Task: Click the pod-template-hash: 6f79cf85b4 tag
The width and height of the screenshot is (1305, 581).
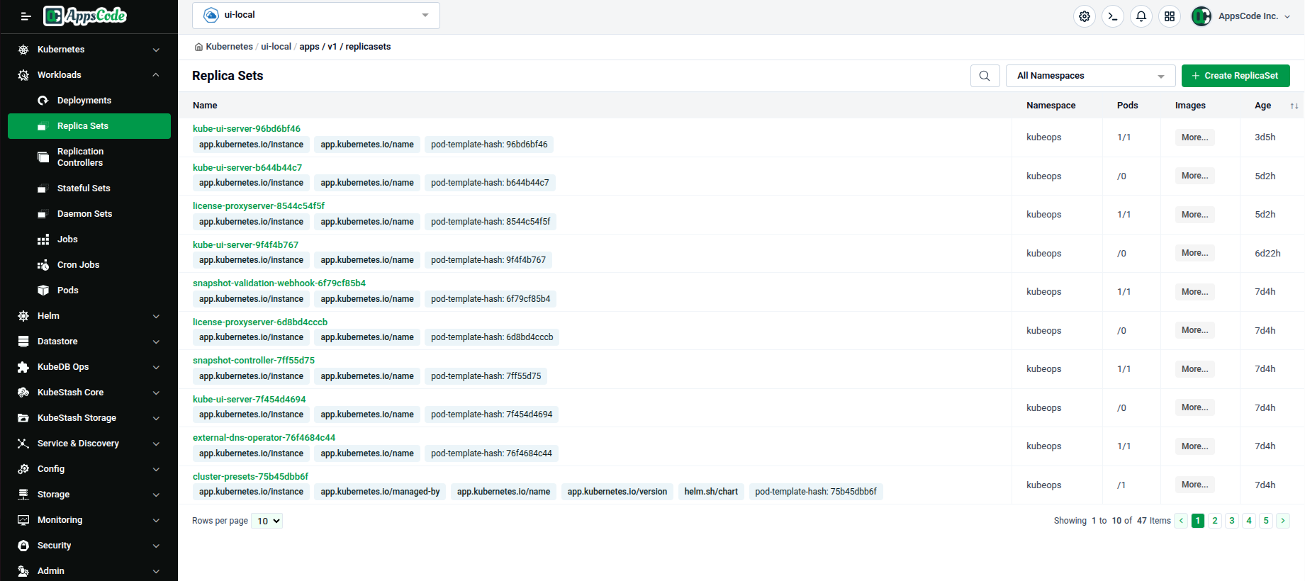Action: pos(491,299)
